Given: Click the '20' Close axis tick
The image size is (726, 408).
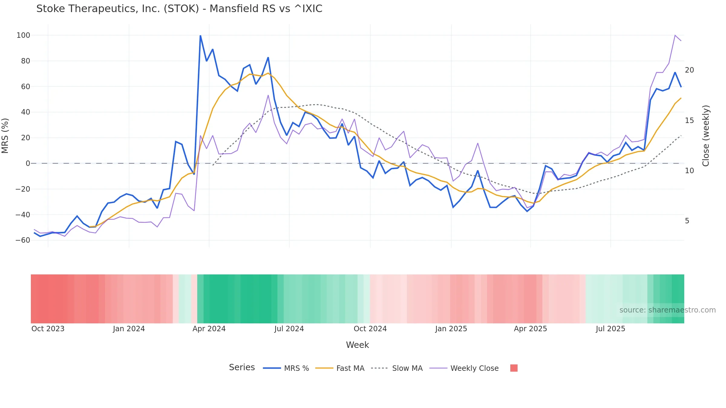Looking at the screenshot, I should click(x=689, y=70).
